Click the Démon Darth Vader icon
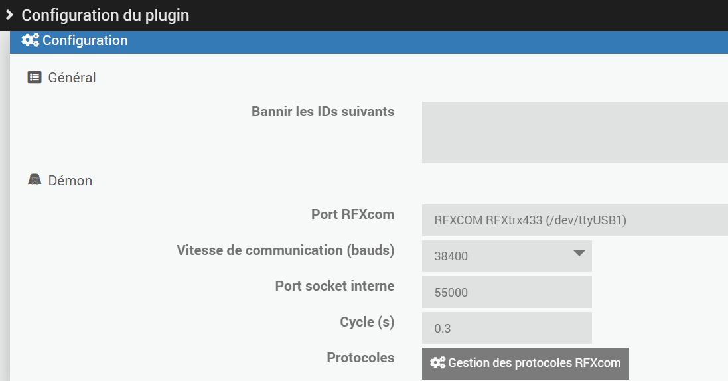This screenshot has width=728, height=381. [35, 179]
